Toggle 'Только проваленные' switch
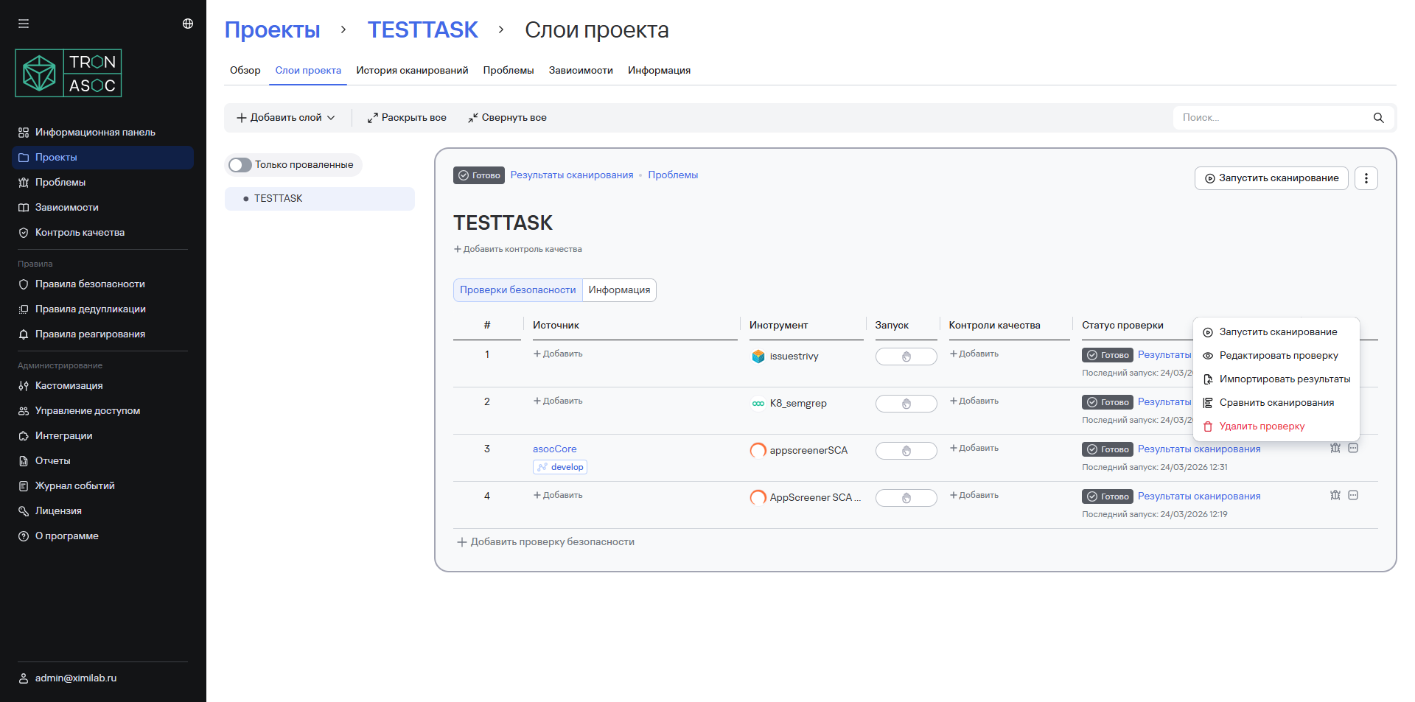The height and width of the screenshot is (702, 1415). (x=240, y=164)
